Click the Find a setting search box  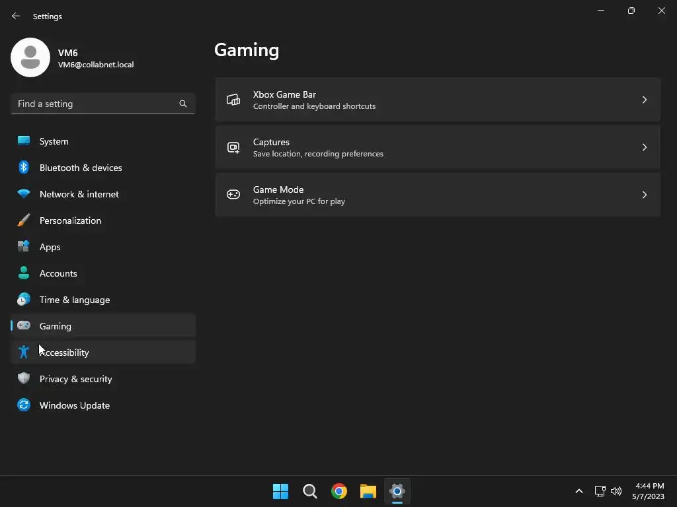102,104
